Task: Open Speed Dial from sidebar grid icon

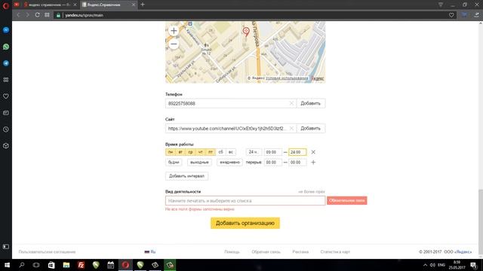Action: point(6,80)
